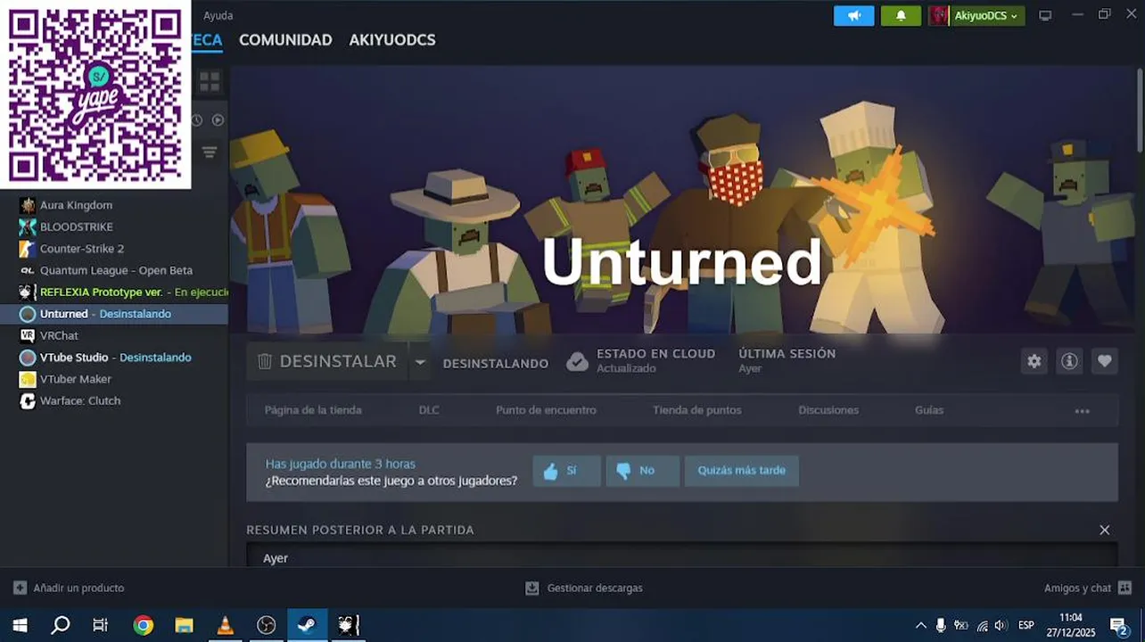Open the DLC tab
Viewport: 1145px width, 642px height.
tap(429, 410)
